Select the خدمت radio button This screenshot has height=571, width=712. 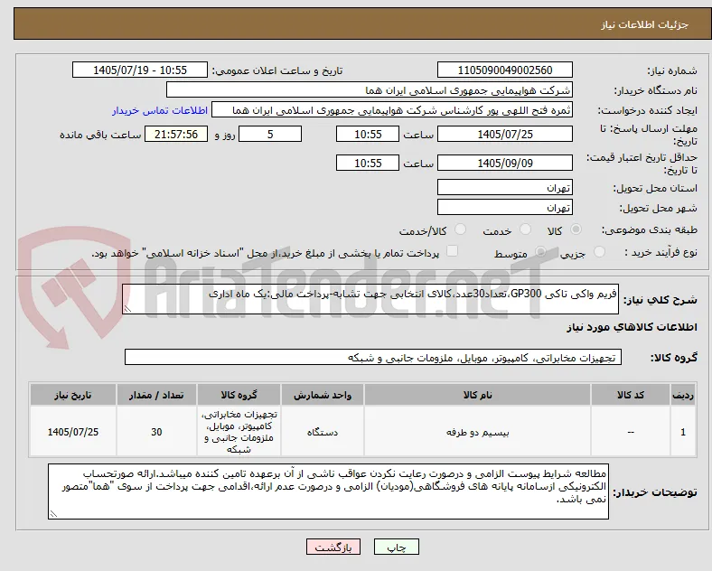point(525,229)
